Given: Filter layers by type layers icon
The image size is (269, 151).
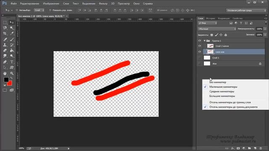Looking at the screenshot, I should (x=241, y=23).
